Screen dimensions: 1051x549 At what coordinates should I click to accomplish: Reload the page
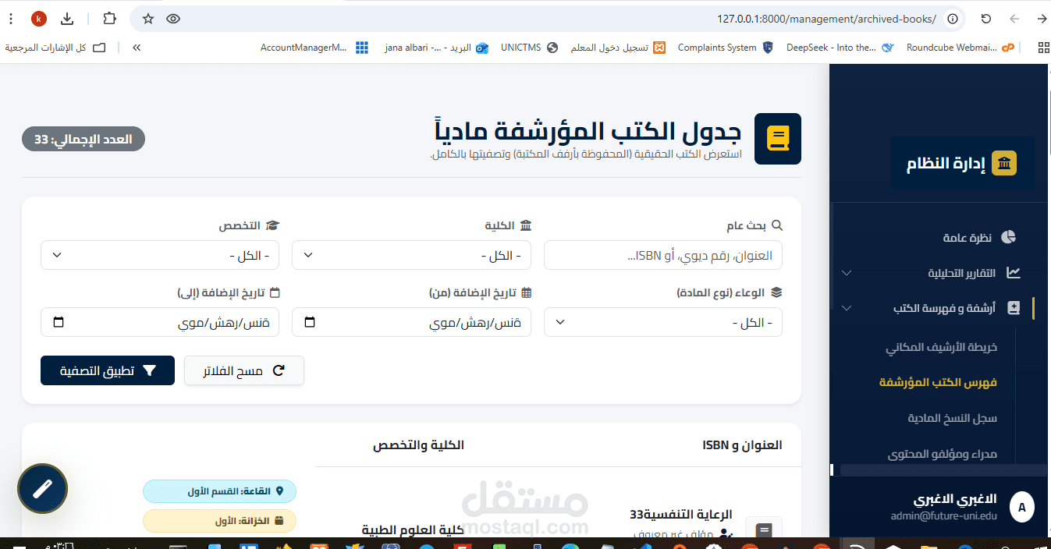point(986,19)
